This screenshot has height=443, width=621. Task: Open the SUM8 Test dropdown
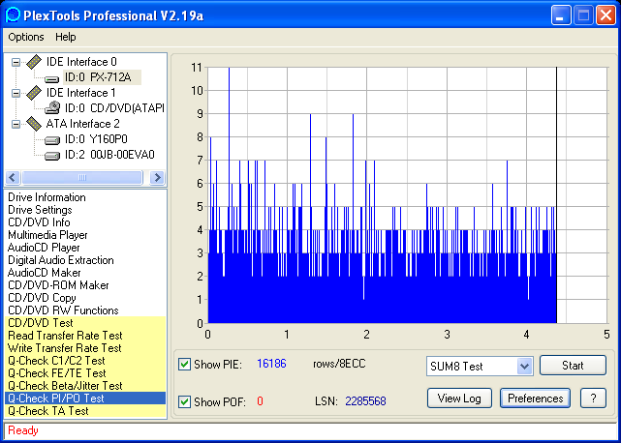(x=524, y=367)
